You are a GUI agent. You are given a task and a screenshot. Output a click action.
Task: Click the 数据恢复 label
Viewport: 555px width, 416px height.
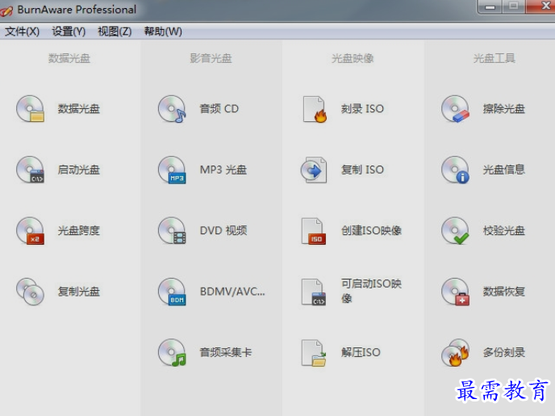coord(503,292)
